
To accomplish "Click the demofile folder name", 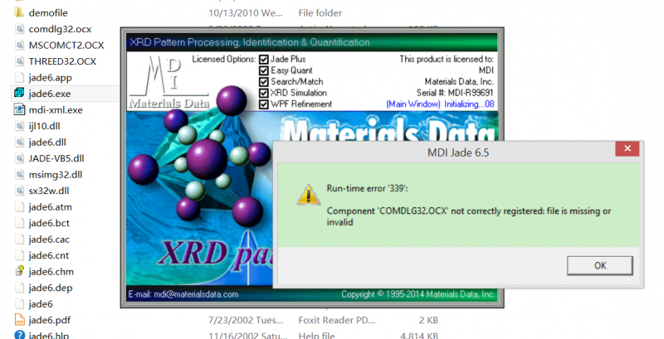I will [48, 13].
